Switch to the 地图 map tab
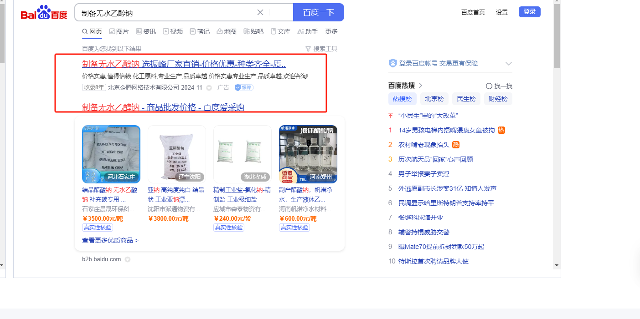 click(227, 31)
